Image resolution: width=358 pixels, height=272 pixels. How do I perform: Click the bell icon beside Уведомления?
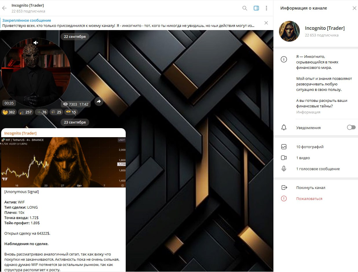coord(284,127)
